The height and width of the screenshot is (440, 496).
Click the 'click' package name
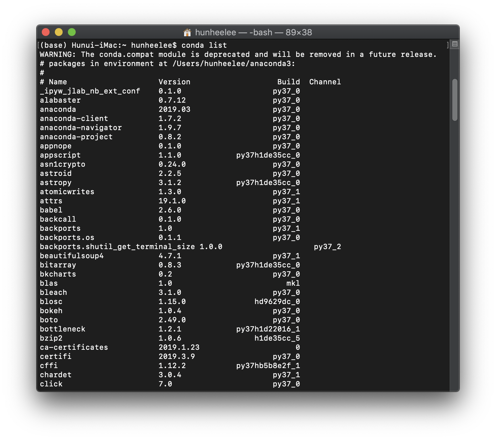[51, 384]
